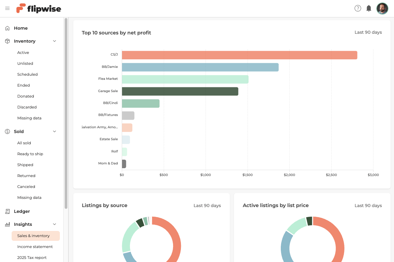394x262 pixels.
Task: Click the flipwise logo
Action: coord(39,8)
